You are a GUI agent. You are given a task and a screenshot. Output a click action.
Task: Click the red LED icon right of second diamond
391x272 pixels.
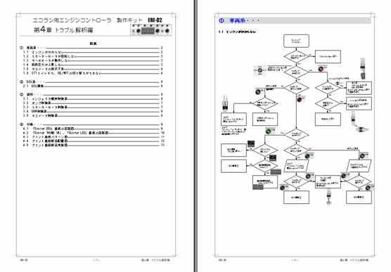[x=321, y=69]
